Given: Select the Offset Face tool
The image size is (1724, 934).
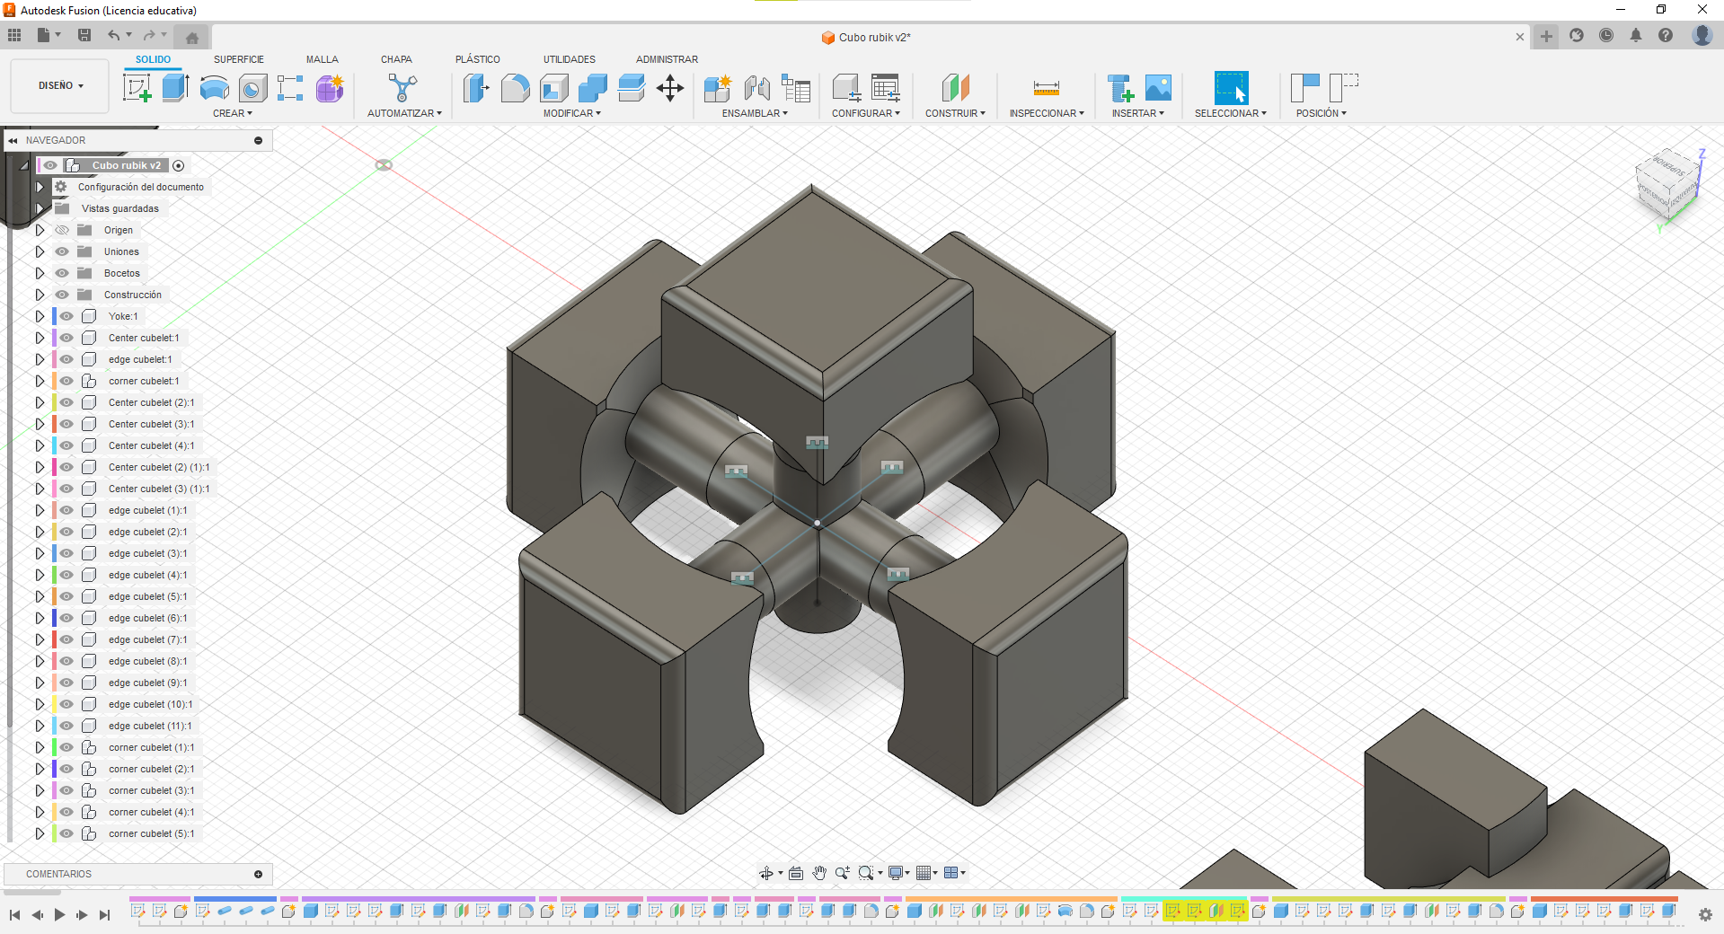Looking at the screenshot, I should [632, 88].
